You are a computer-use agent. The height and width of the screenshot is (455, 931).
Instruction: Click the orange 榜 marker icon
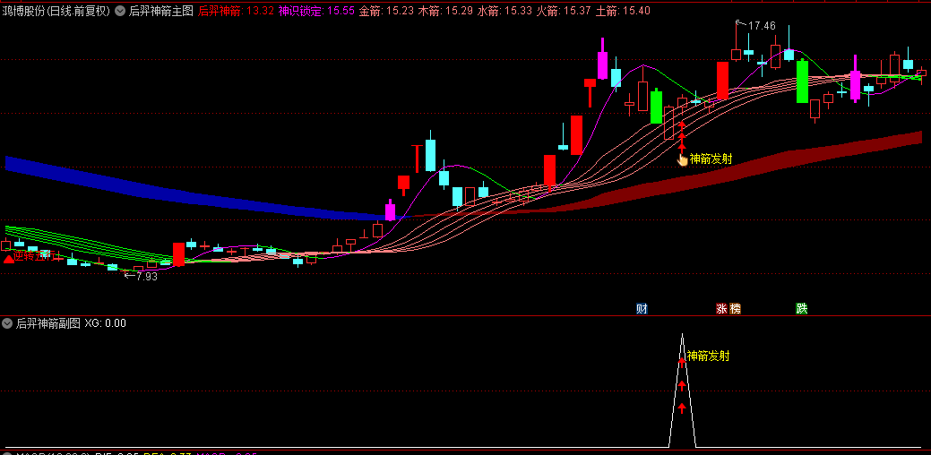[x=736, y=308]
